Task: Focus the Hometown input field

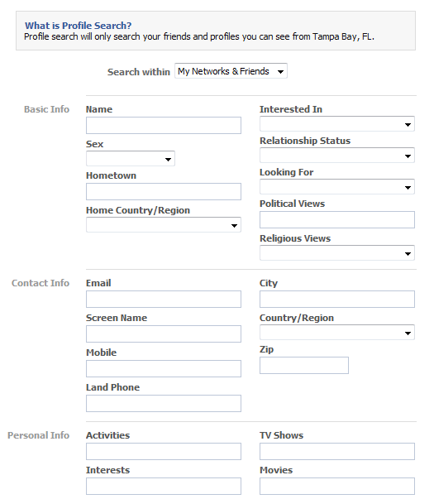Action: coord(164,192)
